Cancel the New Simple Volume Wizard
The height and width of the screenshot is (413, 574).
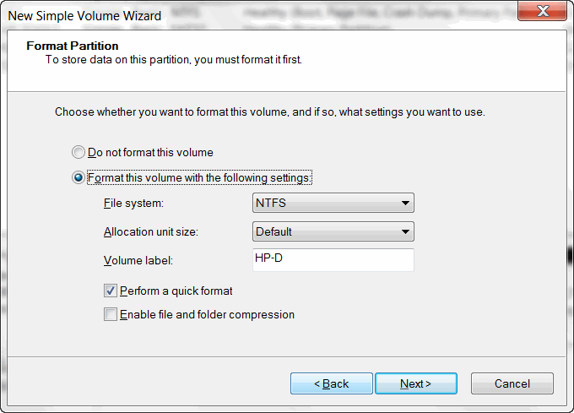(x=512, y=383)
